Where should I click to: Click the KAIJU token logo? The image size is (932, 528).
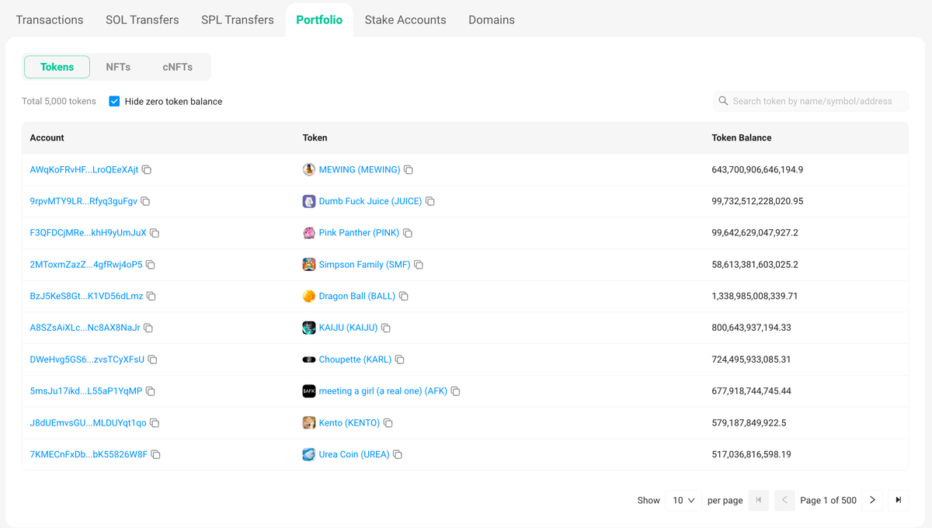pyautogui.click(x=308, y=328)
